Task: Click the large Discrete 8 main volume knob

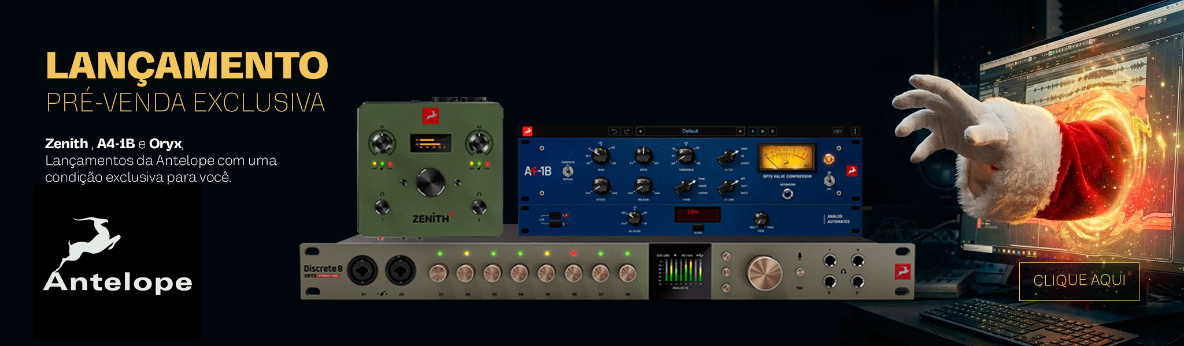Action: point(764,273)
